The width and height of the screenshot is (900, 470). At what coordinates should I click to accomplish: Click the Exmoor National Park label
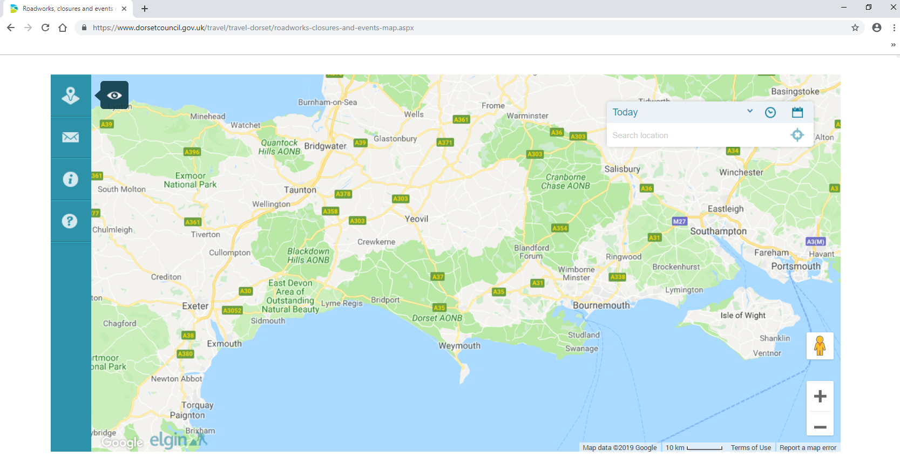click(x=190, y=180)
